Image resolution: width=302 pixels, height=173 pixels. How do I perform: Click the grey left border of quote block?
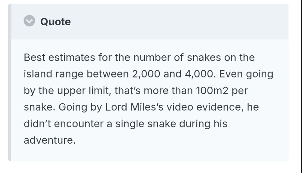[x=9, y=82]
